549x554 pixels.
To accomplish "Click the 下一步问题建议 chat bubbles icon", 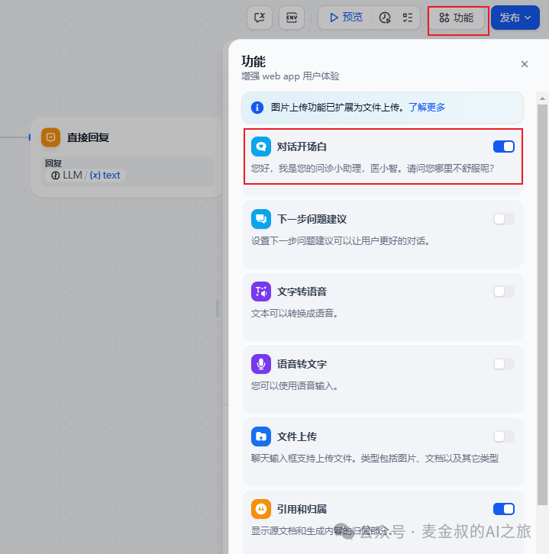I will [x=261, y=219].
